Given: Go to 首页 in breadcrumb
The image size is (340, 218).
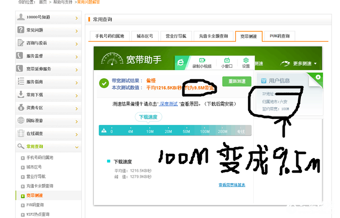Looking at the screenshot, I should tap(43, 2).
